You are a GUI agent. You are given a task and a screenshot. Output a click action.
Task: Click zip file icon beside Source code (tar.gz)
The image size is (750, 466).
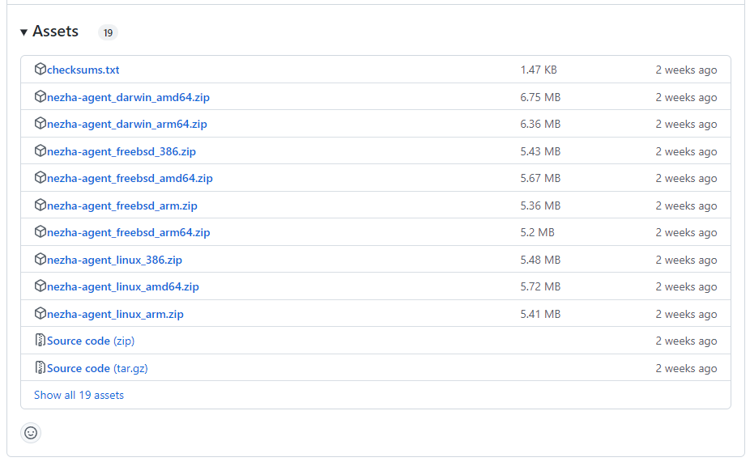click(x=40, y=367)
